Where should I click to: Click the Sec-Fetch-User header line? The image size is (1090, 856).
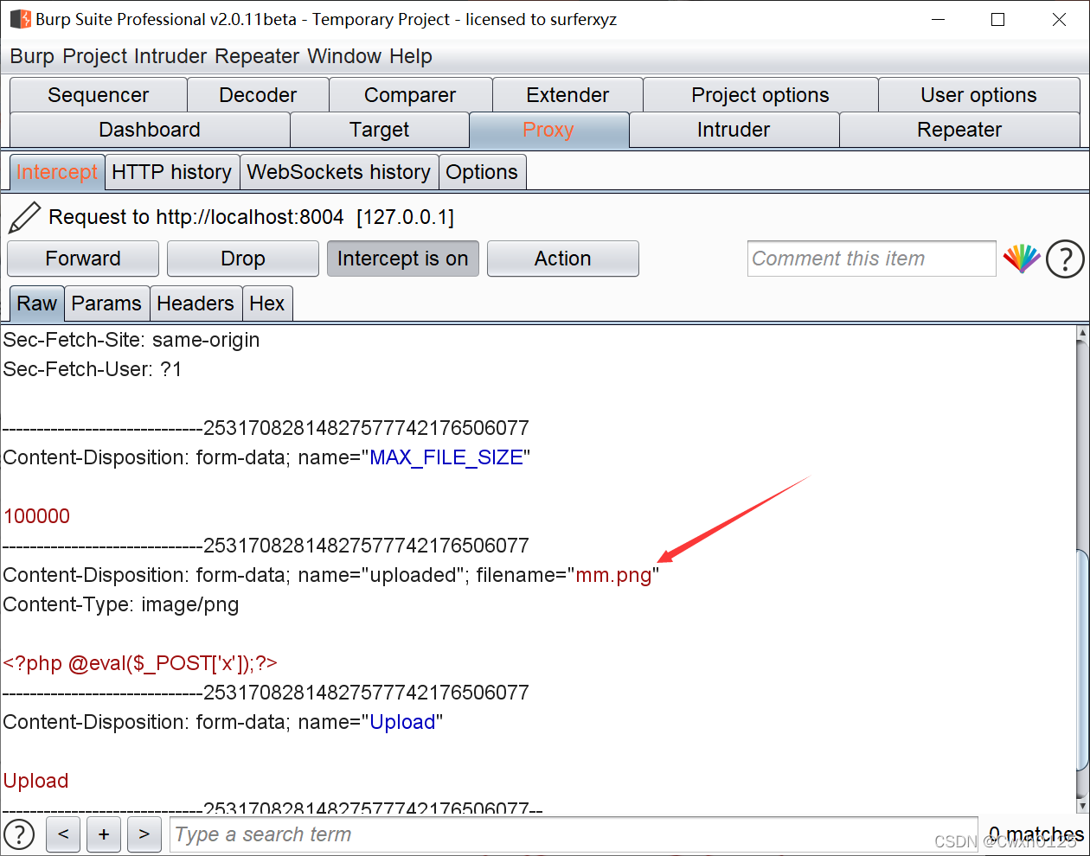[x=93, y=369]
